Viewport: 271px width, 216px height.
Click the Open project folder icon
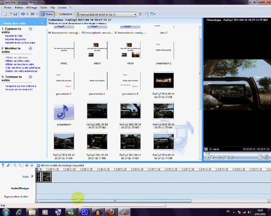pyautogui.click(x=10, y=14)
